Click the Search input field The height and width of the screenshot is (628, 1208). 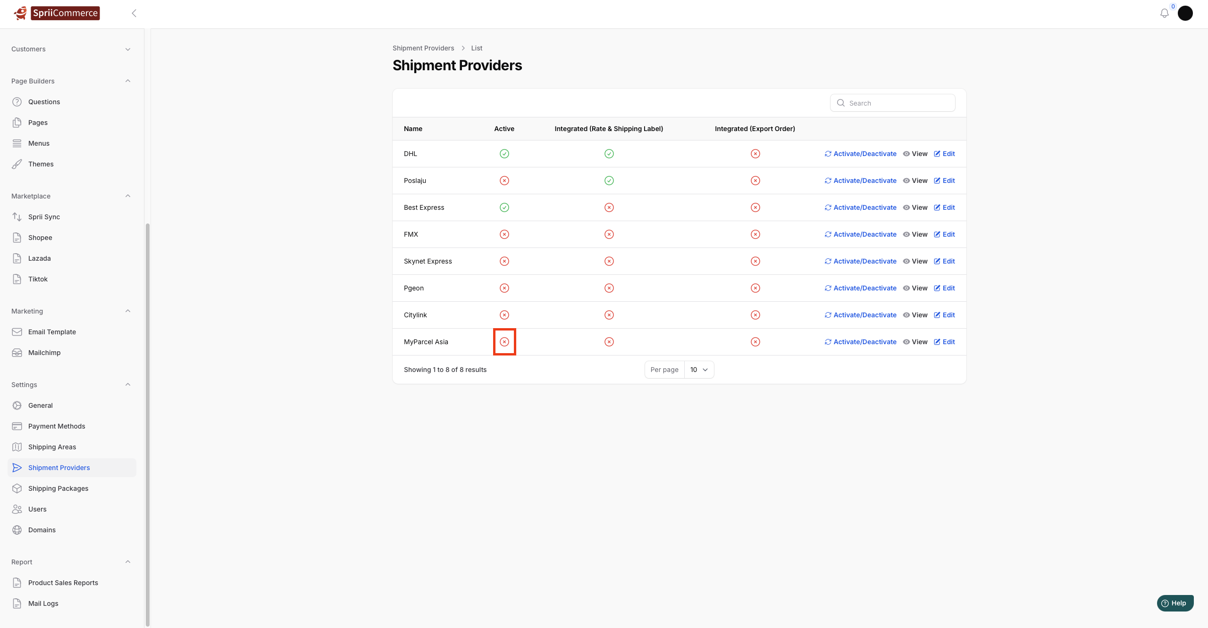click(899, 103)
